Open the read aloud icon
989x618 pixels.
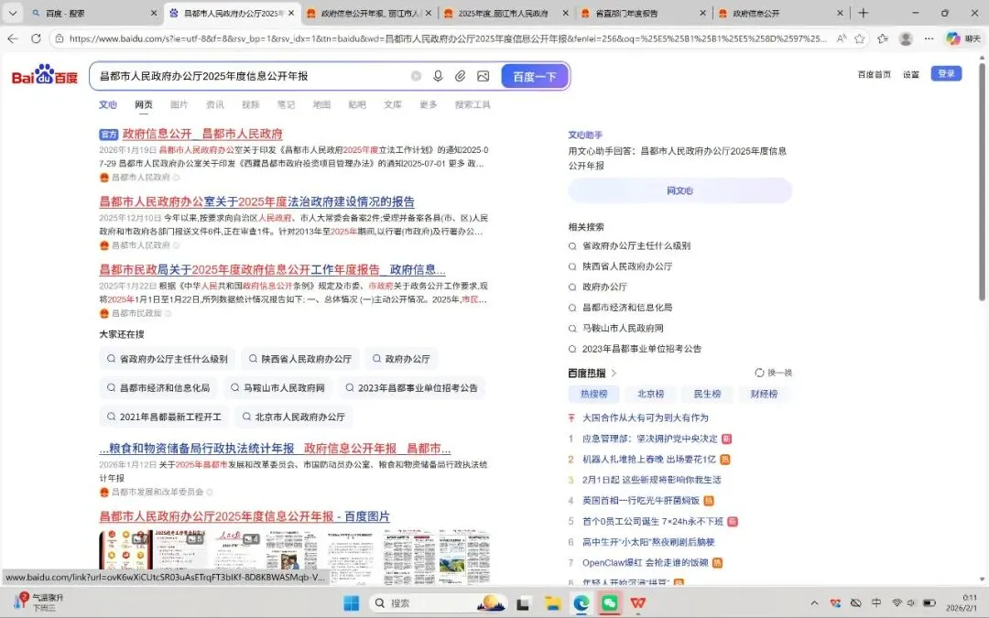842,38
